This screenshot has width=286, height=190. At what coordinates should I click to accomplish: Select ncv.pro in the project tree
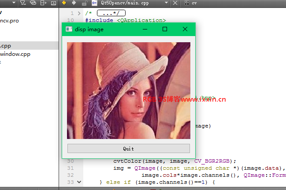coord(10,21)
